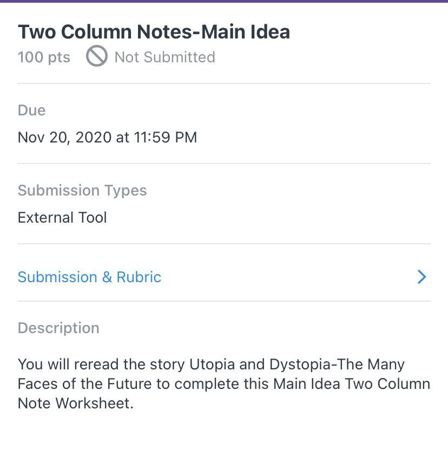The height and width of the screenshot is (449, 448).
Task: Open the Submission & Rubric link
Action: [x=89, y=277]
